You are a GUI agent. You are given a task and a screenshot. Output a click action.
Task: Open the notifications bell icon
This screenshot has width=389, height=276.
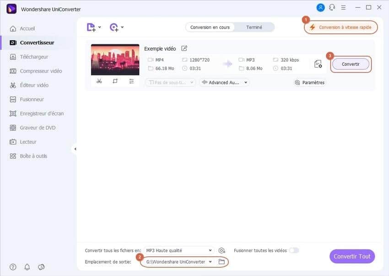tap(27, 267)
